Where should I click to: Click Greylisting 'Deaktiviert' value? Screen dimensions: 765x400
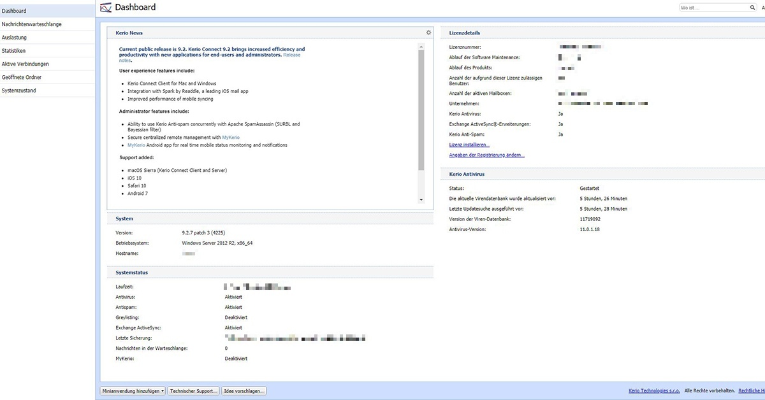pos(236,317)
